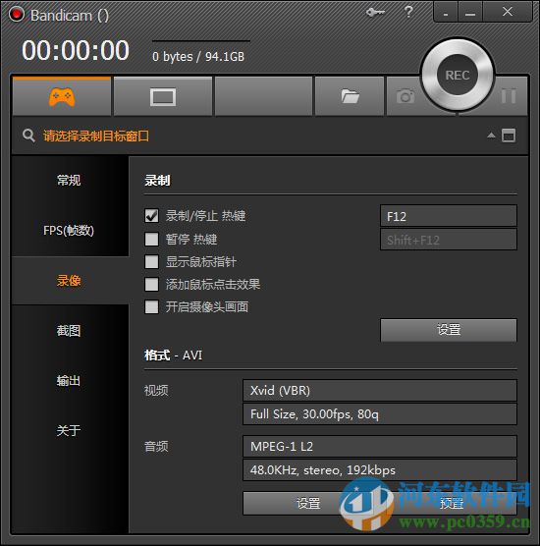Click the pause recording icon
540x546 pixels.
509,96
